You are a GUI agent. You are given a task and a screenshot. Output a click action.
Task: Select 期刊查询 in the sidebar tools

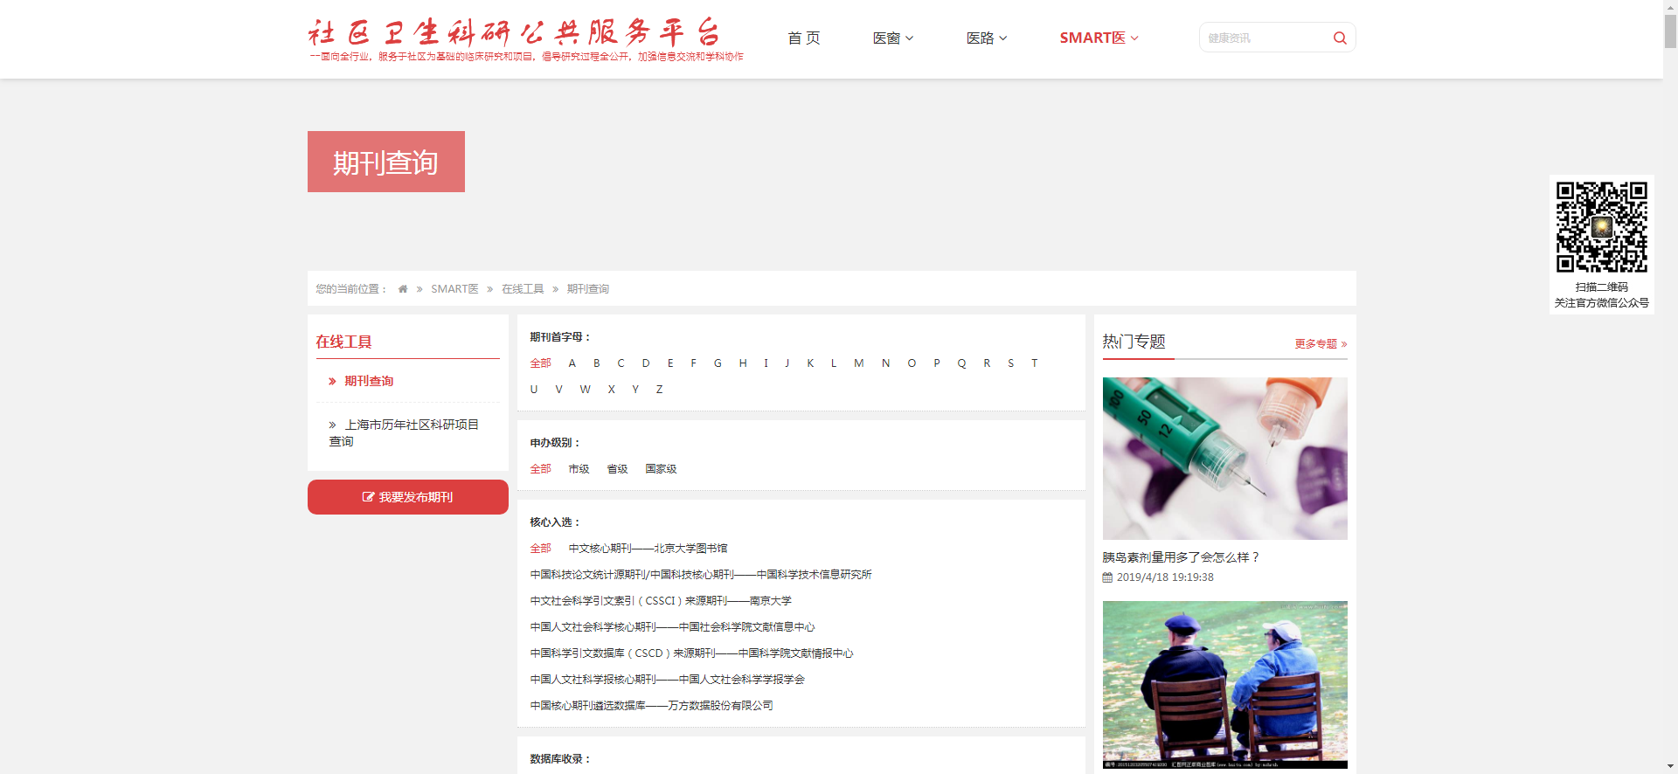click(368, 381)
